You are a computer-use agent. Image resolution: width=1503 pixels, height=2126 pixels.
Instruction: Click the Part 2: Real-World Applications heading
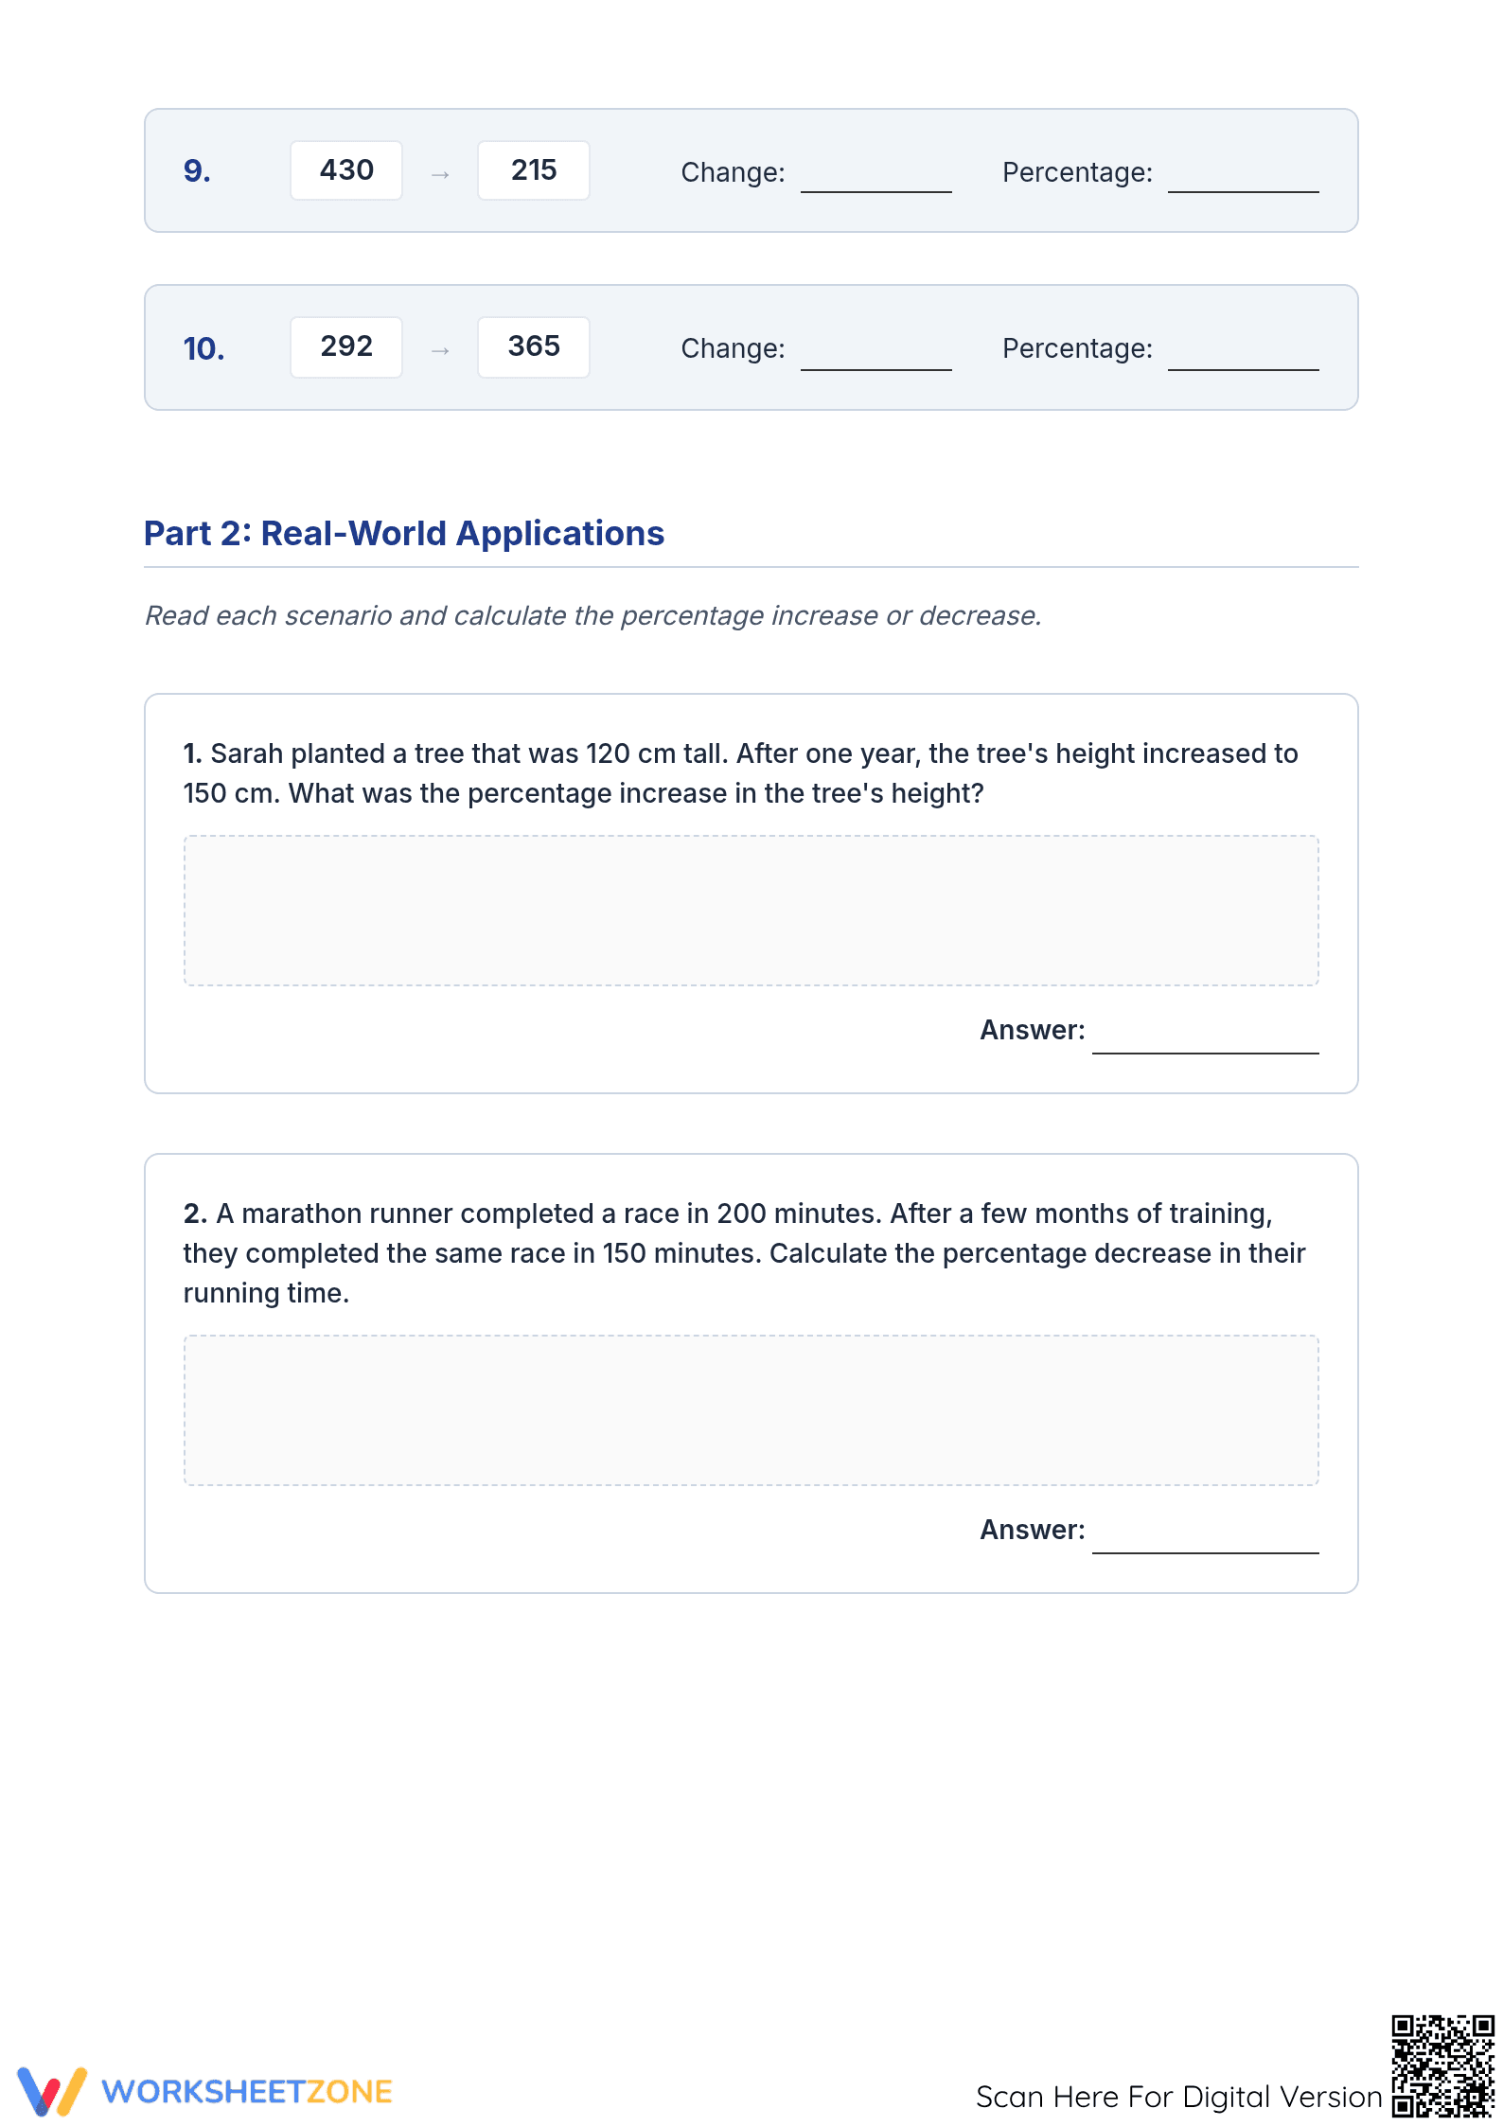coord(404,534)
